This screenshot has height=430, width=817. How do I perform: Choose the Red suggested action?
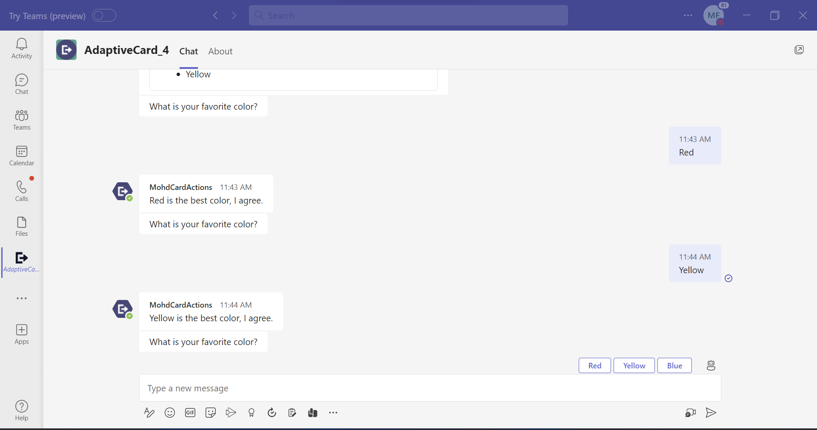coord(595,366)
